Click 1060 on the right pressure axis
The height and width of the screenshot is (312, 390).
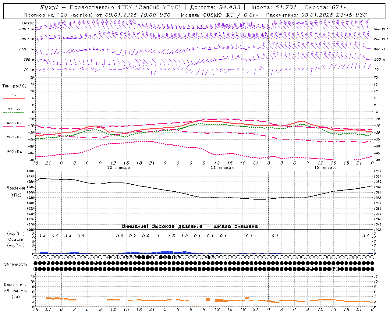pos(378,171)
